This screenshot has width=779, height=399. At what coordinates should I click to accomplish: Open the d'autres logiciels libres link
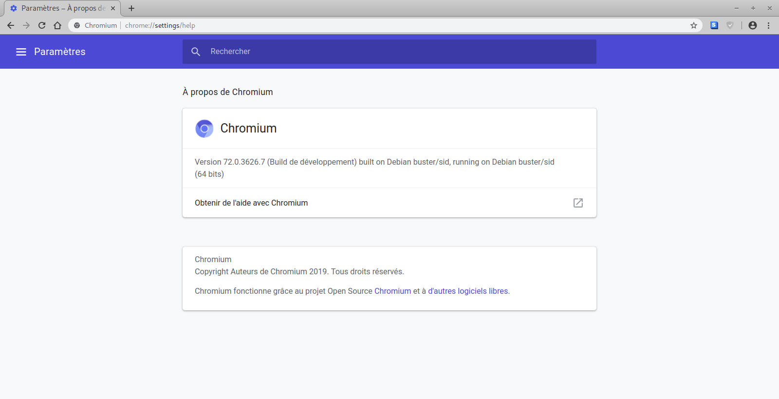point(468,291)
